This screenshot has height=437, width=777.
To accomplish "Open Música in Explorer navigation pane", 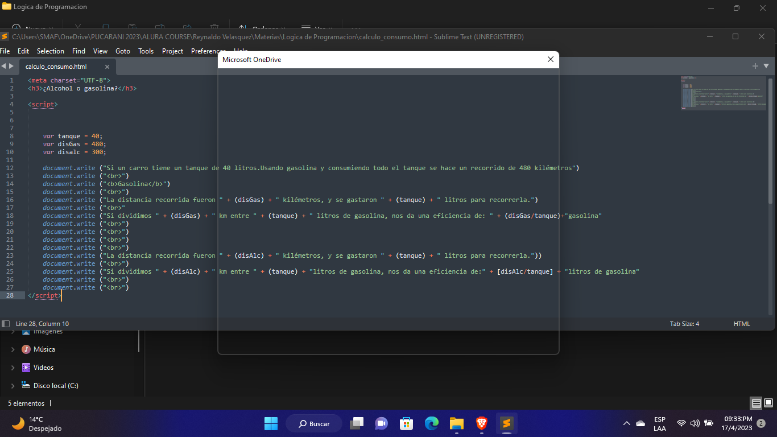I will click(x=39, y=349).
